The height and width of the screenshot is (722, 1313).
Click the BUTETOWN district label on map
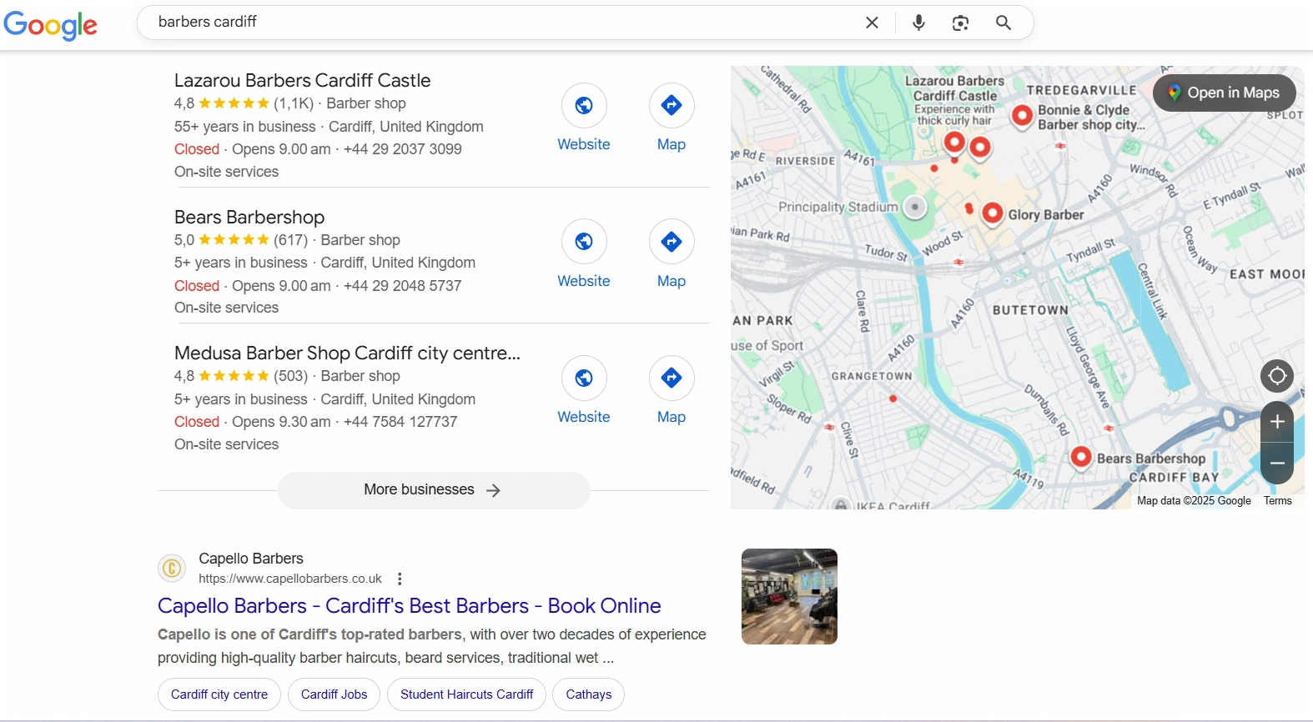[1030, 310]
